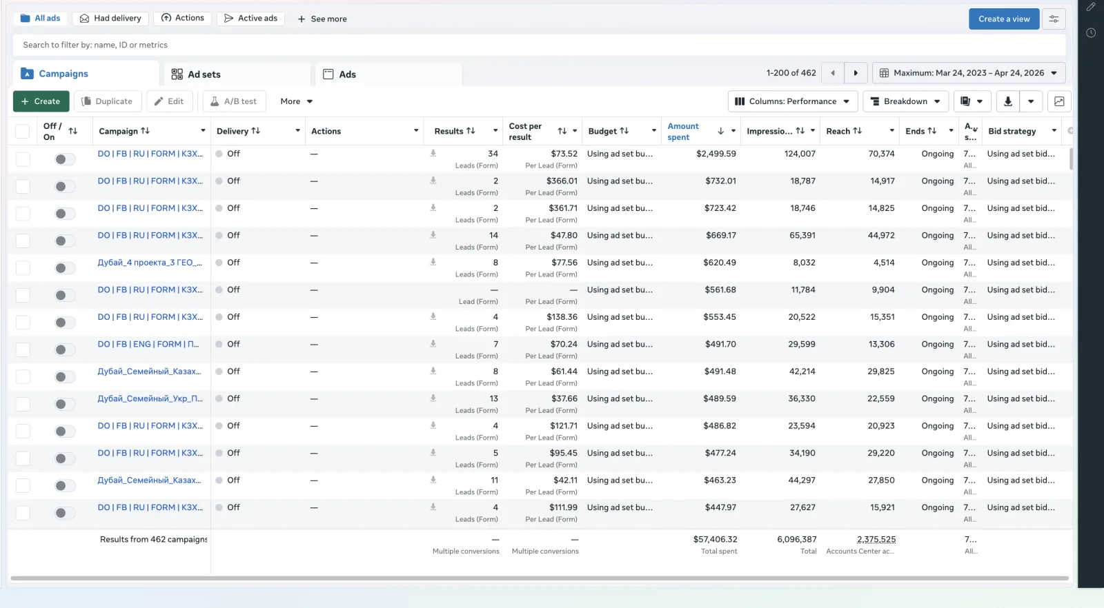The height and width of the screenshot is (608, 1104).
Task: Click the export download icon in toolbar
Action: (1007, 101)
